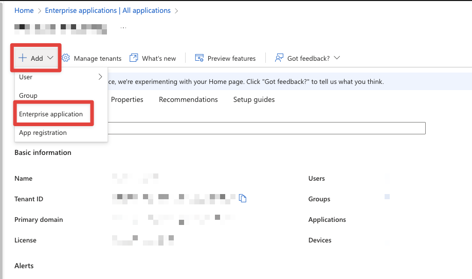Screen dimensions: 472x279
Task: Collapse the Add dropdown chevron
Action: point(50,58)
